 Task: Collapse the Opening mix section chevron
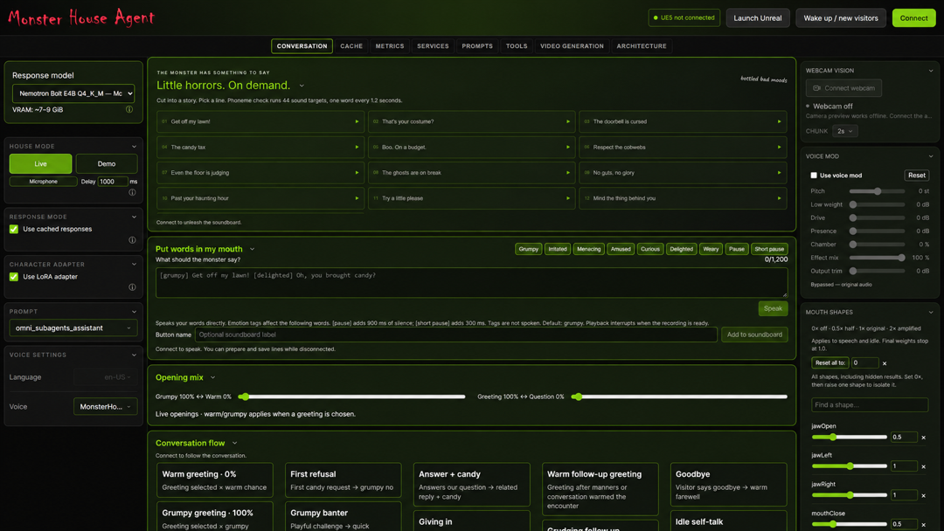(212, 377)
